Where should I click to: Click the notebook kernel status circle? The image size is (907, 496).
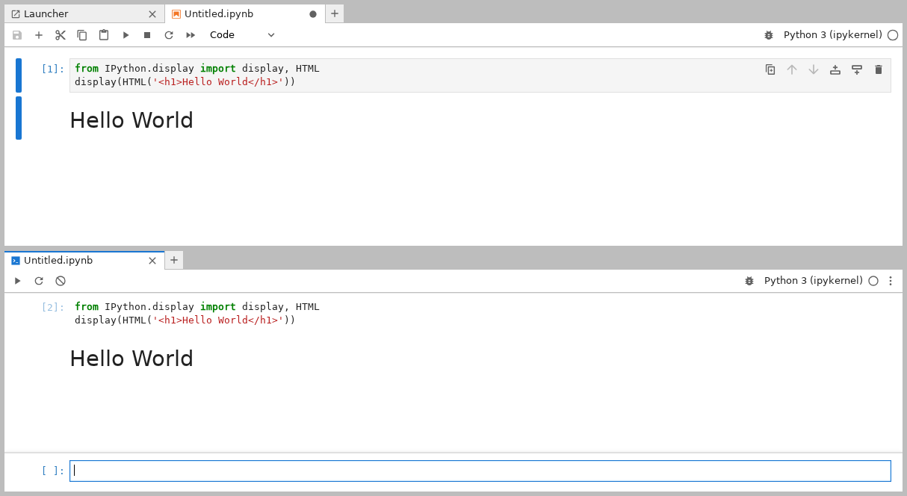point(893,35)
